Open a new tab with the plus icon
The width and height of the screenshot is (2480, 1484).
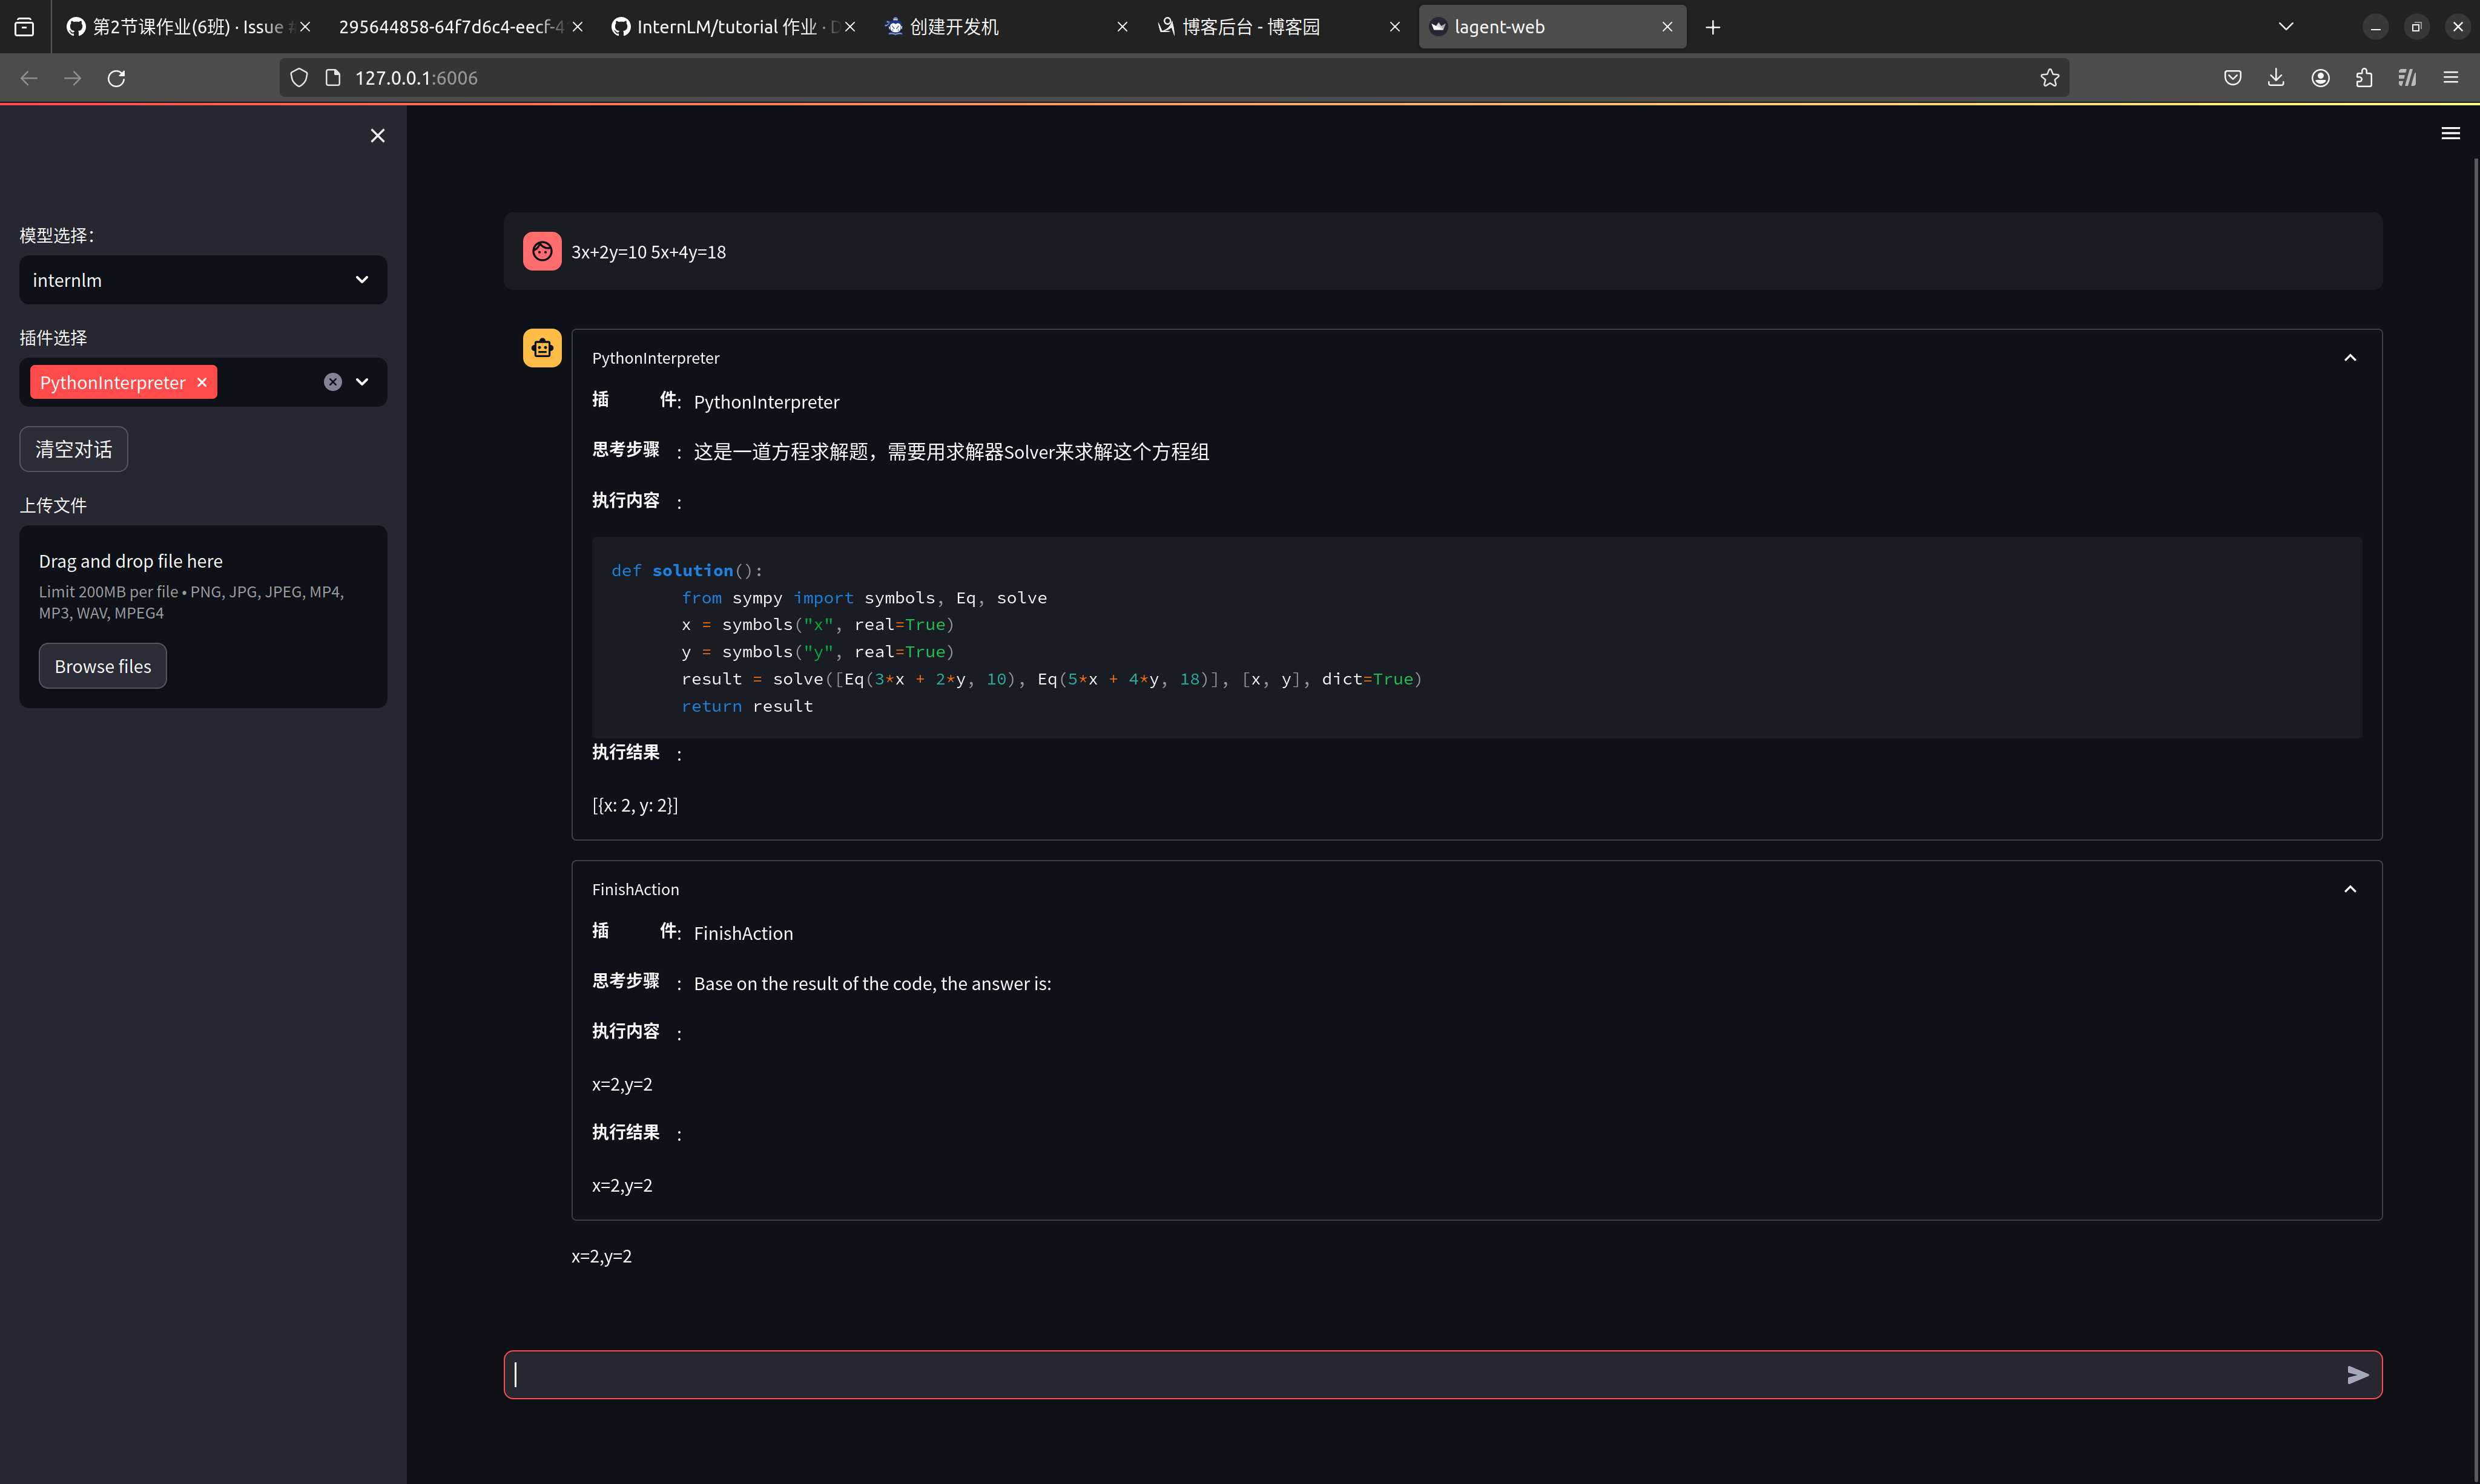[x=1713, y=27]
